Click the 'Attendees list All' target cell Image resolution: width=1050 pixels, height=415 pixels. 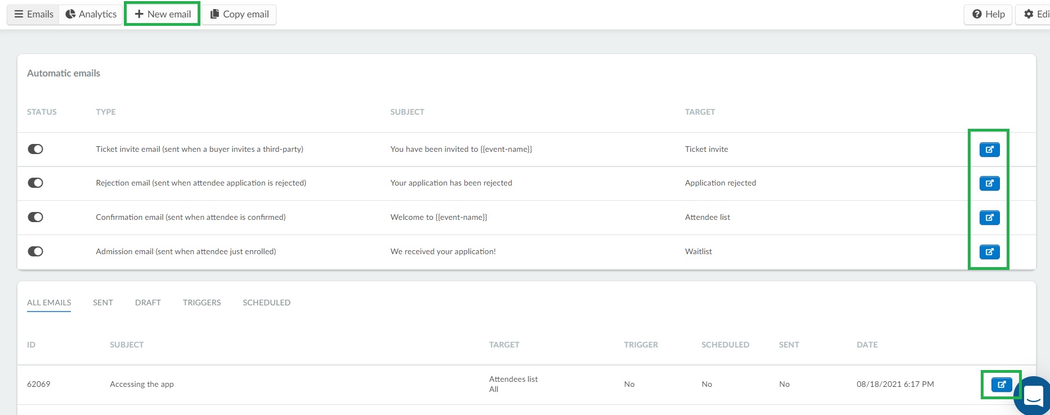click(513, 384)
